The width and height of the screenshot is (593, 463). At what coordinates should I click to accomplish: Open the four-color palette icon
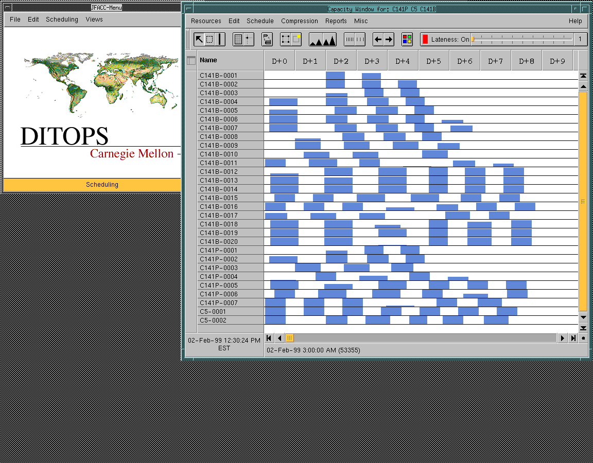(407, 39)
